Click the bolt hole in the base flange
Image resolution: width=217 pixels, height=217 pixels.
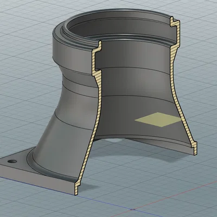point(12,161)
